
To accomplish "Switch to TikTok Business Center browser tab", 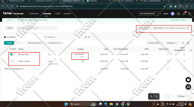I will 17,1.
